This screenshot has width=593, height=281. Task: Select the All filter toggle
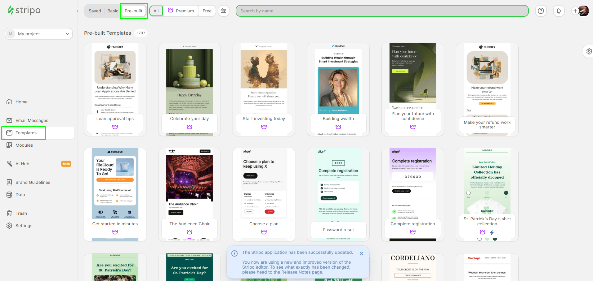point(156,11)
